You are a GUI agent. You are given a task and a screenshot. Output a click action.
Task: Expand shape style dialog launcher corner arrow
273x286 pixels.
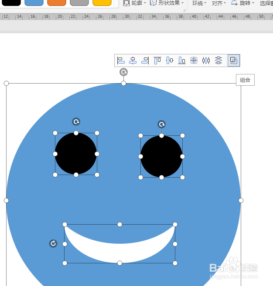(184, 10)
